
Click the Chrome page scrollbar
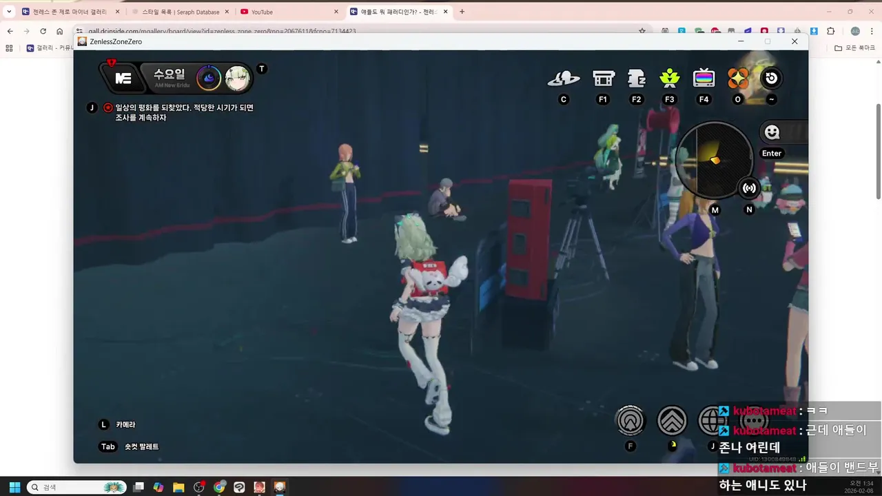tap(878, 150)
